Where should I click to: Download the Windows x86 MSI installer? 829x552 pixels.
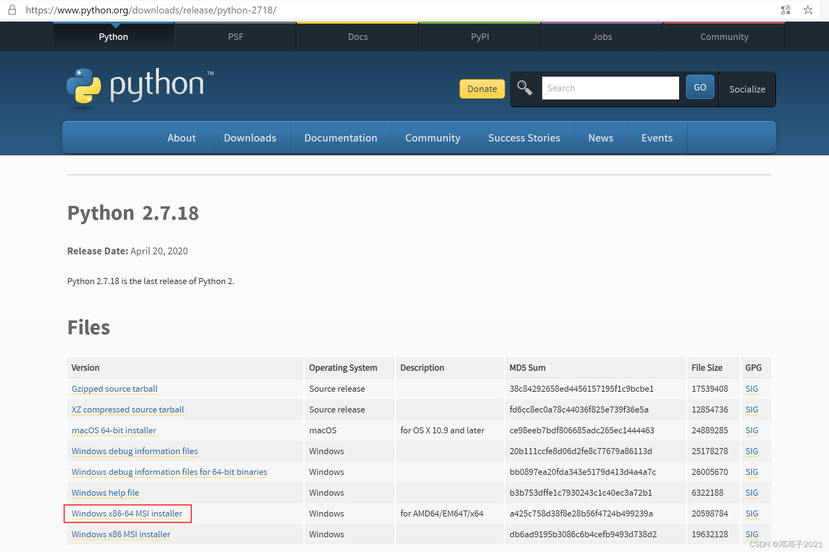point(121,534)
